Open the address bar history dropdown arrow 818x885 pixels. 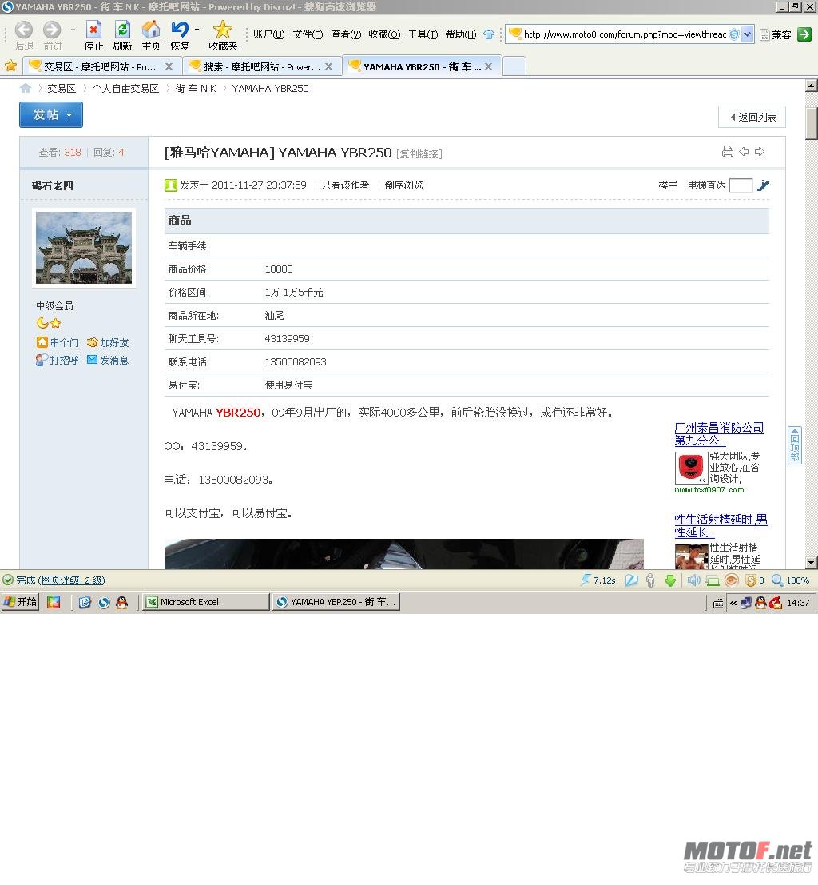pyautogui.click(x=748, y=34)
